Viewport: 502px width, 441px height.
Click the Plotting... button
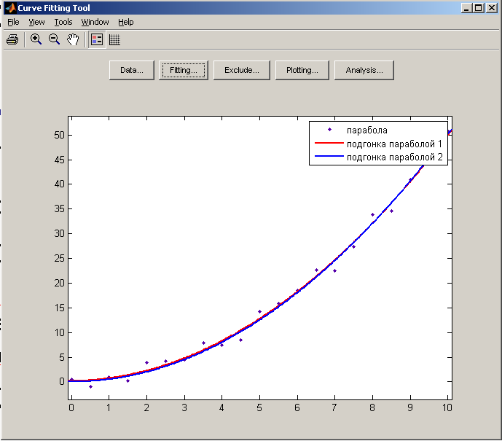[x=302, y=70]
